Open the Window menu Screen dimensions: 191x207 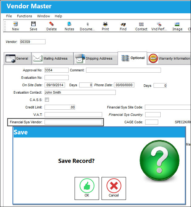[x=44, y=16]
